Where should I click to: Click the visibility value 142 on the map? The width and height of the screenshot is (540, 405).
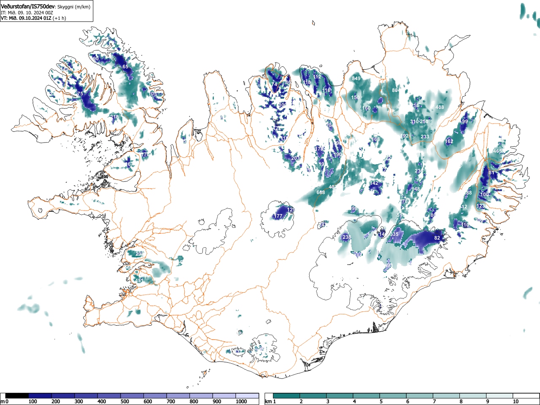[374, 183]
